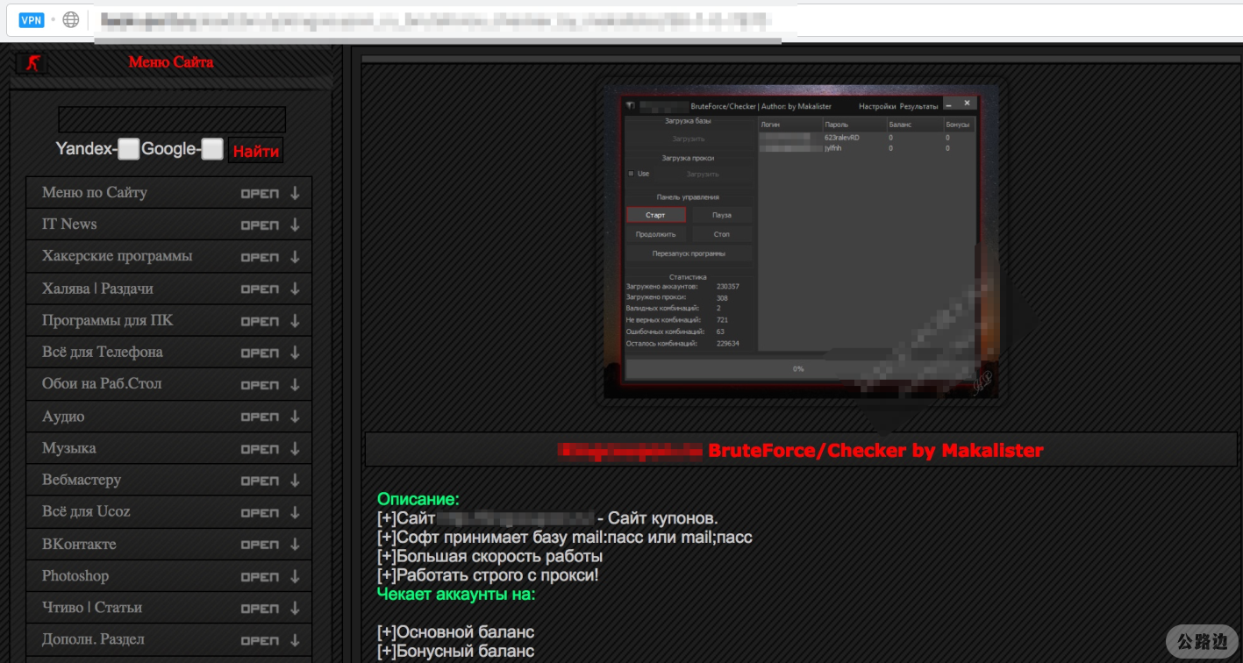Screen dimensions: 1243x663
Task: Click down arrow on ВКонтакте row
Action: (295, 545)
